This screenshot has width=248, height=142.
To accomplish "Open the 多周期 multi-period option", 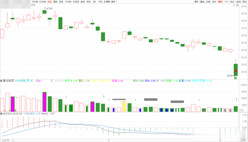I will coord(107,2).
